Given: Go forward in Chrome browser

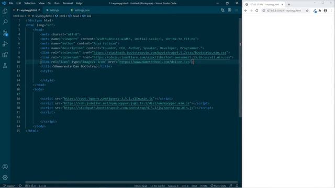Looking at the screenshot, I should [251, 10].
